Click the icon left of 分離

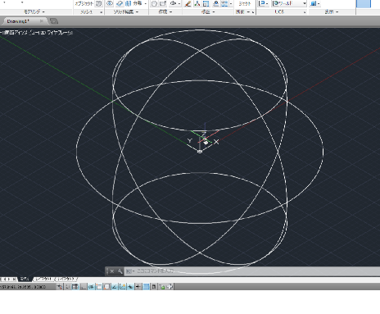[128, 3]
